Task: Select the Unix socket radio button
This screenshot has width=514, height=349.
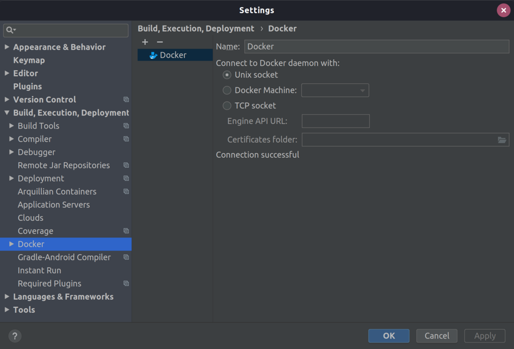Action: (x=226, y=74)
